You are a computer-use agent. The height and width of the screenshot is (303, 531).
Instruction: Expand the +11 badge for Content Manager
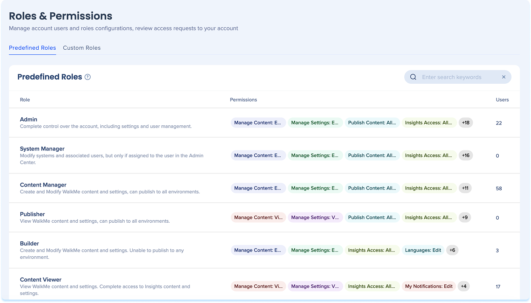(x=465, y=188)
